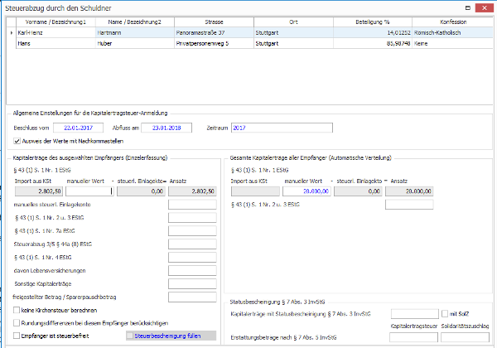Click right-side § 43 (1) S. 1 Nr. 2 u. 3 EStG field
The height and width of the screenshot is (348, 497).
coord(409,205)
